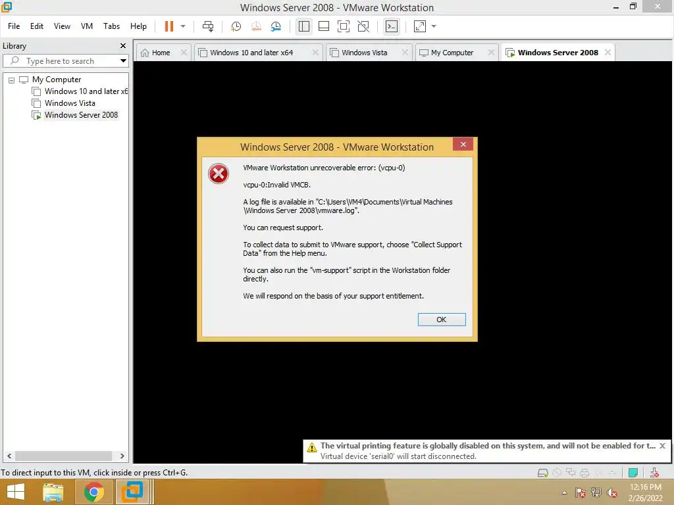Close the My Computer tab
Screen dimensions: 674x505
(x=491, y=52)
